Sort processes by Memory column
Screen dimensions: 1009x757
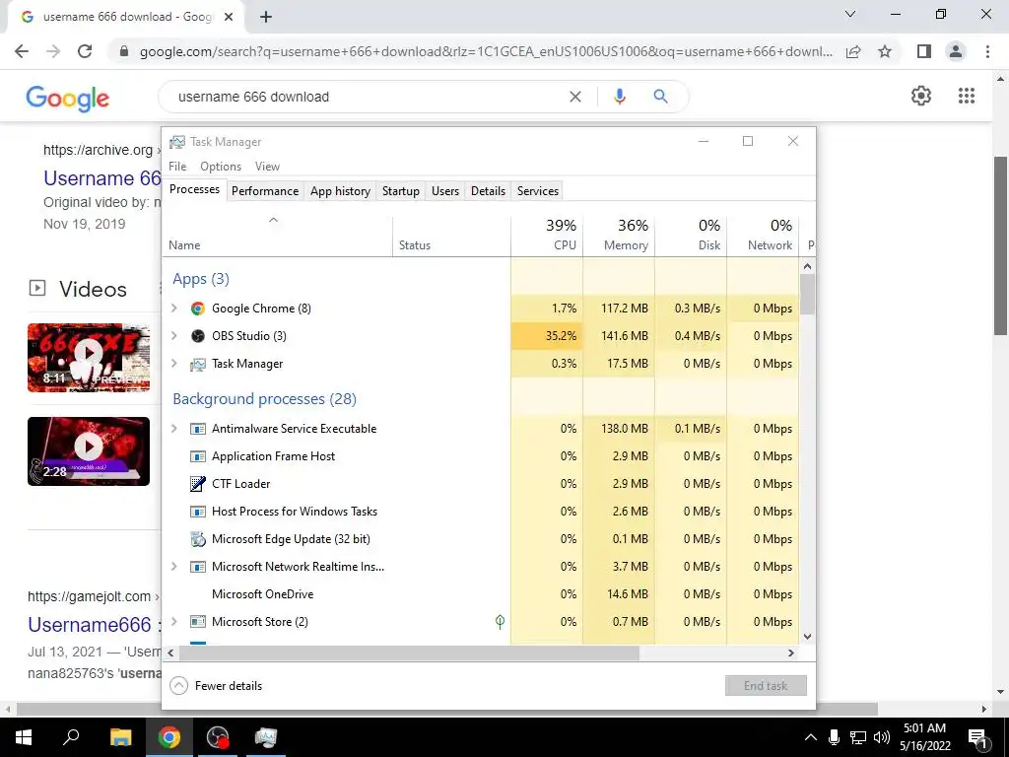[x=619, y=235]
